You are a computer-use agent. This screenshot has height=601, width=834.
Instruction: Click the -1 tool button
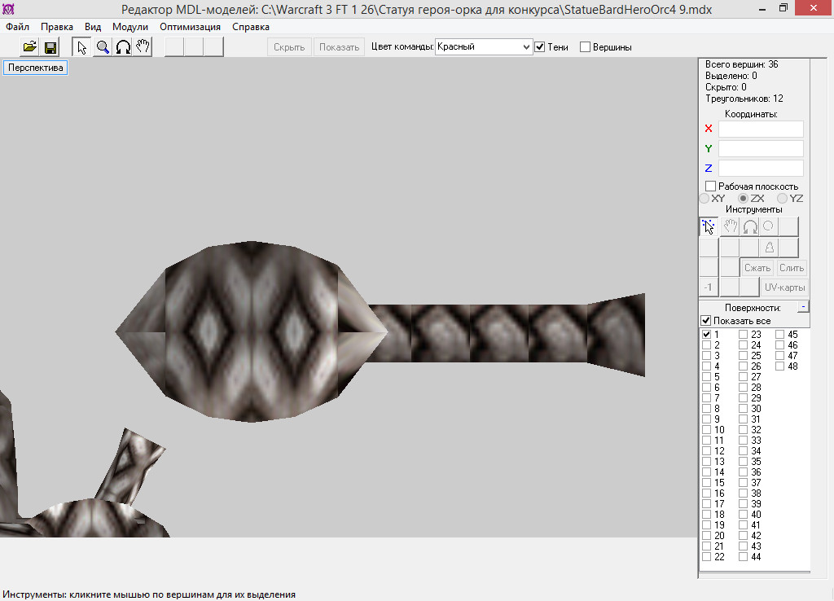click(708, 287)
